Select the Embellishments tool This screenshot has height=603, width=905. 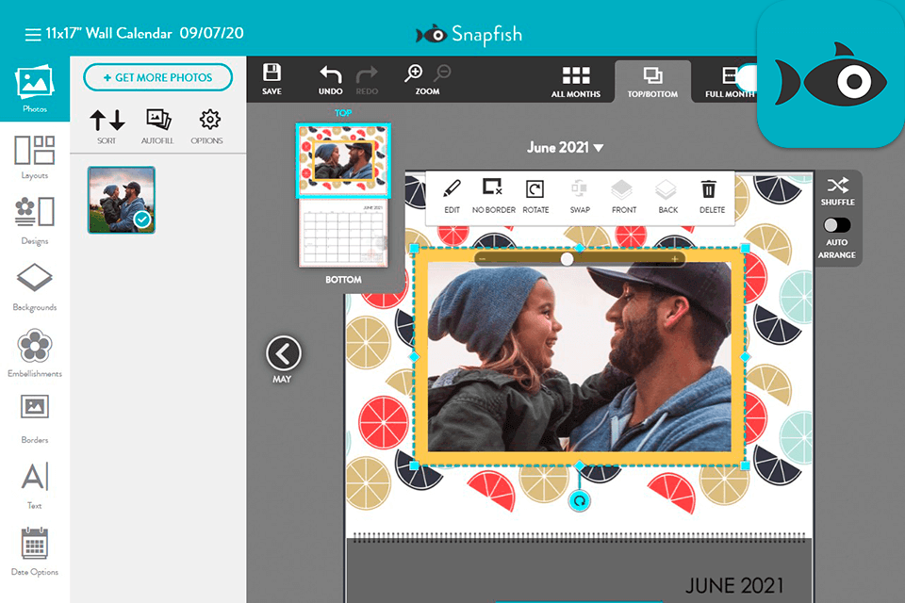pos(34,350)
